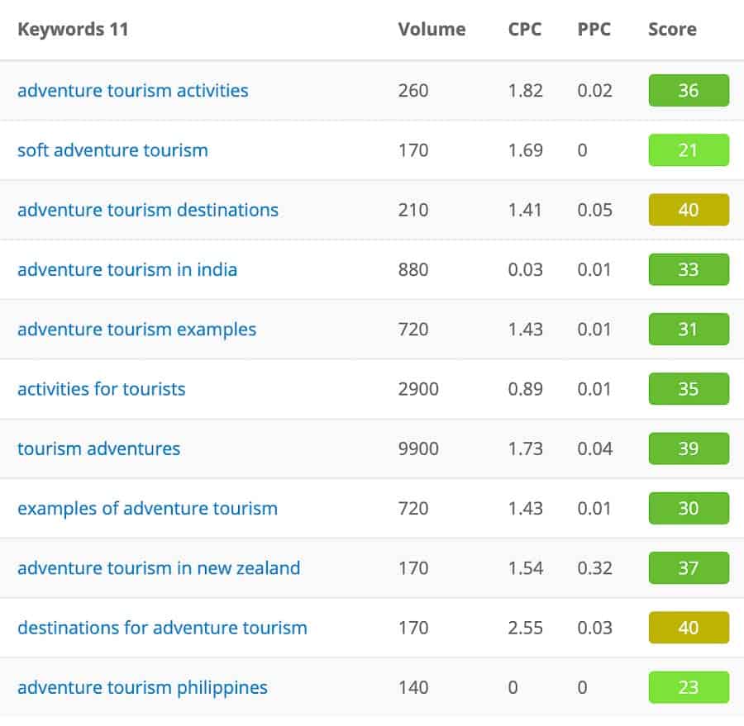Click the score badge 21 for soft adventure tourism
The image size is (744, 726).
689,150
